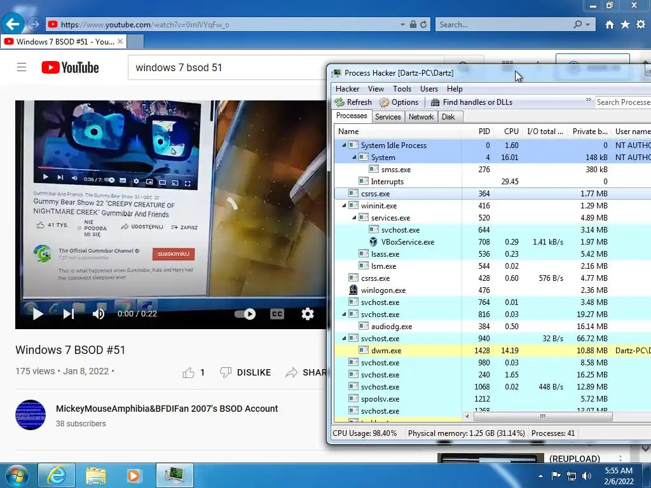The width and height of the screenshot is (651, 488).
Task: Like the video with thumbs-up
Action: click(x=188, y=372)
